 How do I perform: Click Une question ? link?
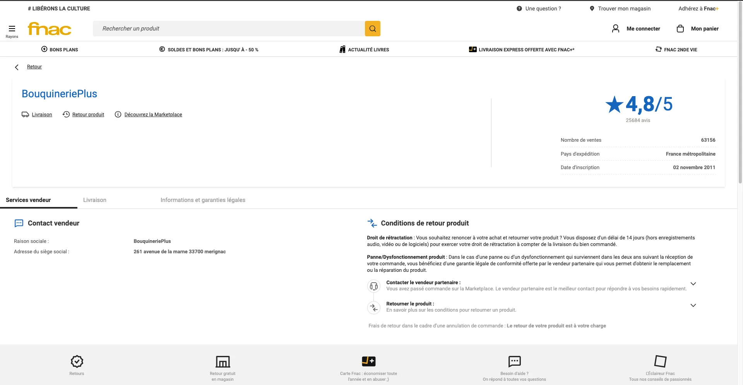pos(543,8)
